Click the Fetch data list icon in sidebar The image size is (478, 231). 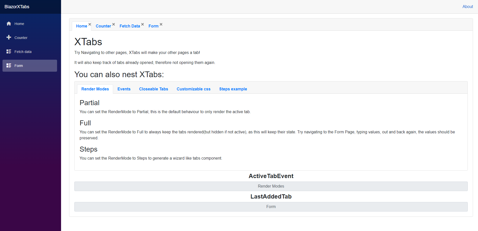pyautogui.click(x=9, y=51)
